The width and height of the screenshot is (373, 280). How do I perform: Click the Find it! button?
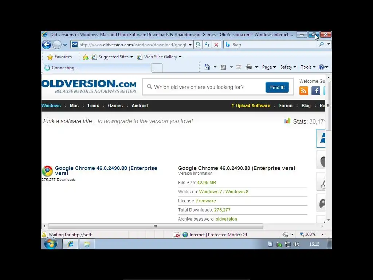(x=277, y=87)
